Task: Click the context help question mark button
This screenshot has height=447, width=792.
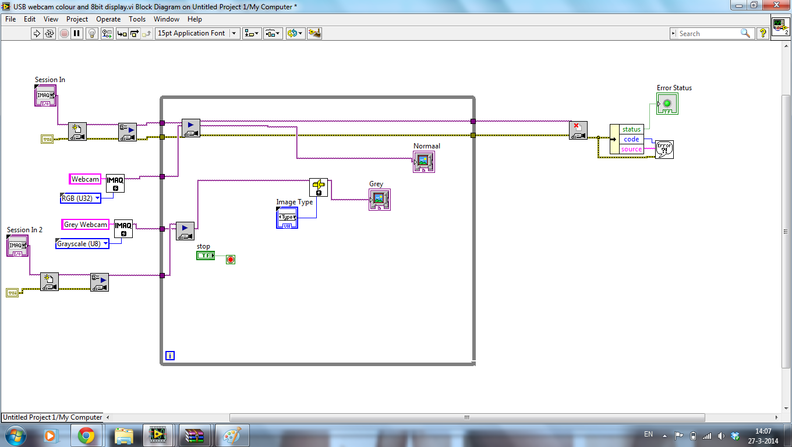Action: [x=763, y=33]
